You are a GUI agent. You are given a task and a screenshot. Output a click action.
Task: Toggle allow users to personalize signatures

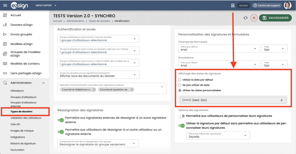182,116
